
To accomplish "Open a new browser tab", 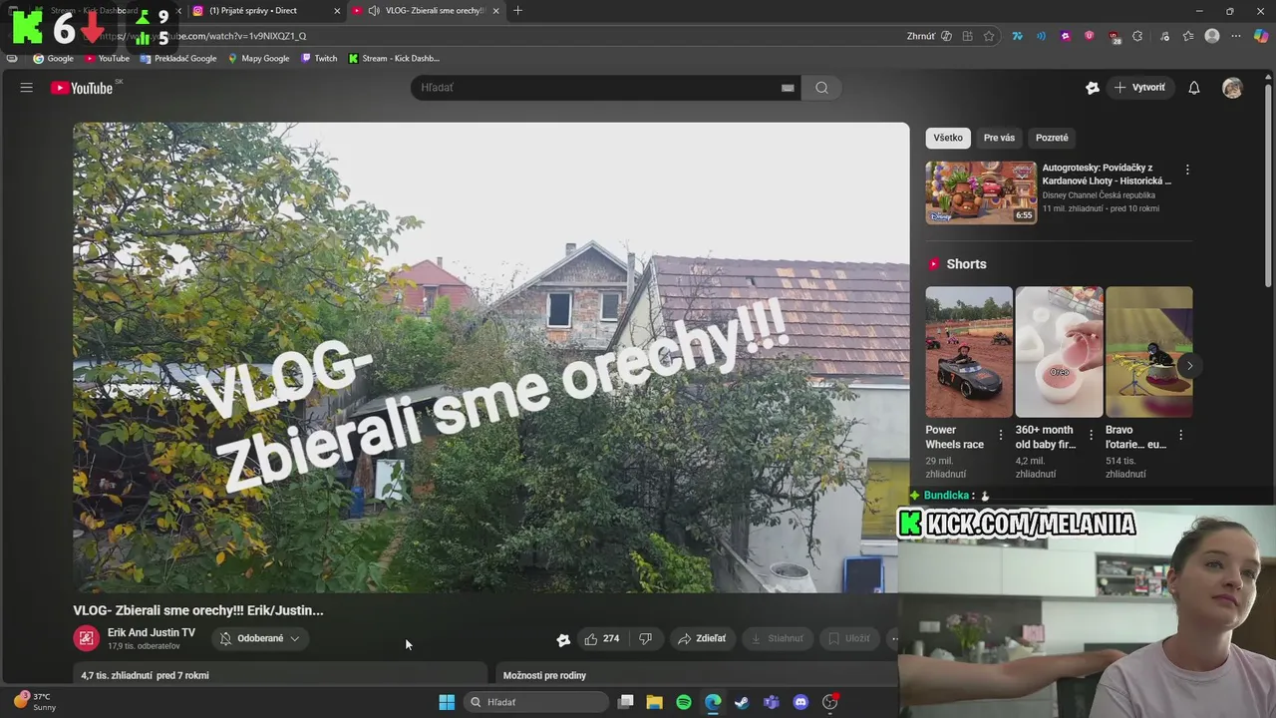I will point(517,11).
